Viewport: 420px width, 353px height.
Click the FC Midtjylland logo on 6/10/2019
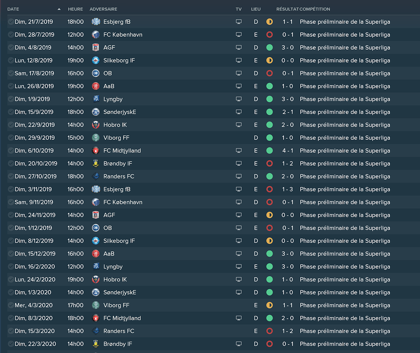pos(95,150)
